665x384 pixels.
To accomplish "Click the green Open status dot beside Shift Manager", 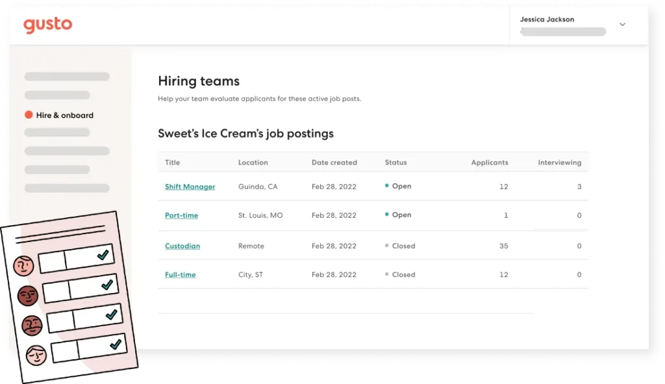I will pyautogui.click(x=386, y=186).
